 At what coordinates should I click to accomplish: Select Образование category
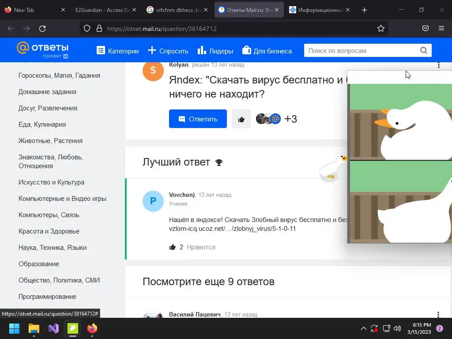click(39, 264)
